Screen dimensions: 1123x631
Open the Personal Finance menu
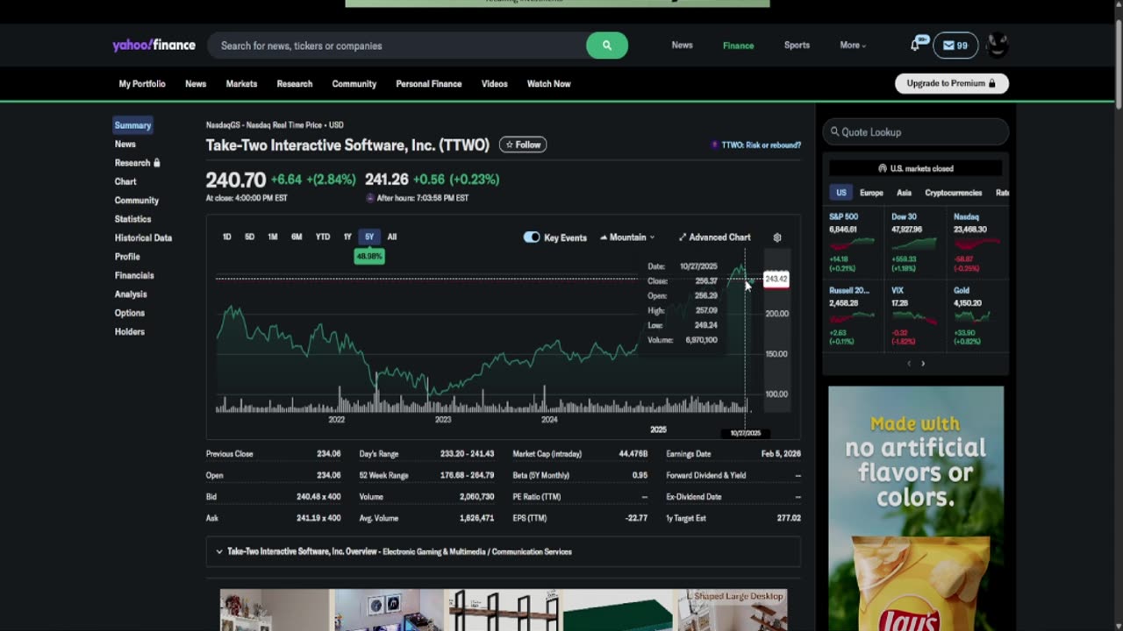coord(428,84)
